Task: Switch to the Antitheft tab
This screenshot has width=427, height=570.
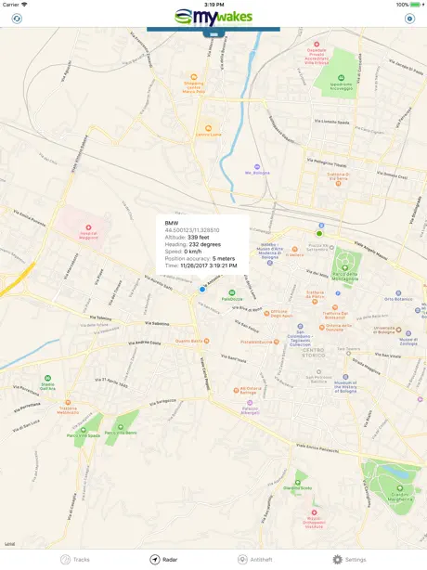Action: 254,559
